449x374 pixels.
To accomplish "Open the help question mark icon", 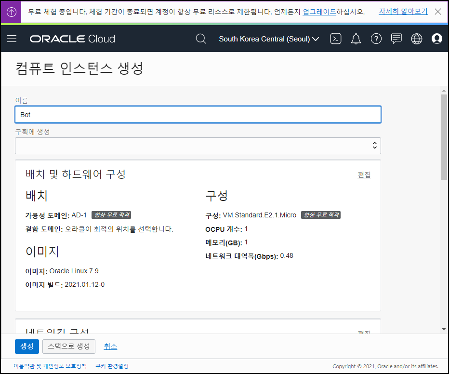I will (x=376, y=39).
